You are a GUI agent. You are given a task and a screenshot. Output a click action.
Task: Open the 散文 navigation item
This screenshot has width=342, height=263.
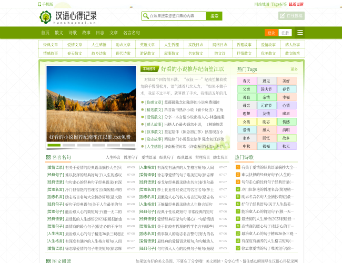coord(59,33)
